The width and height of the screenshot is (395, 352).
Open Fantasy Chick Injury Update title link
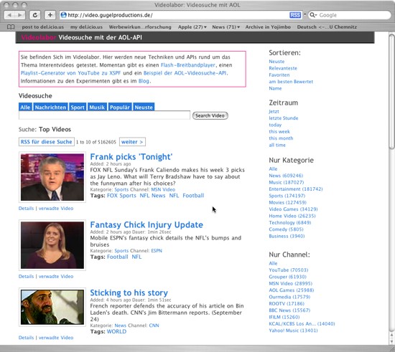(x=147, y=224)
